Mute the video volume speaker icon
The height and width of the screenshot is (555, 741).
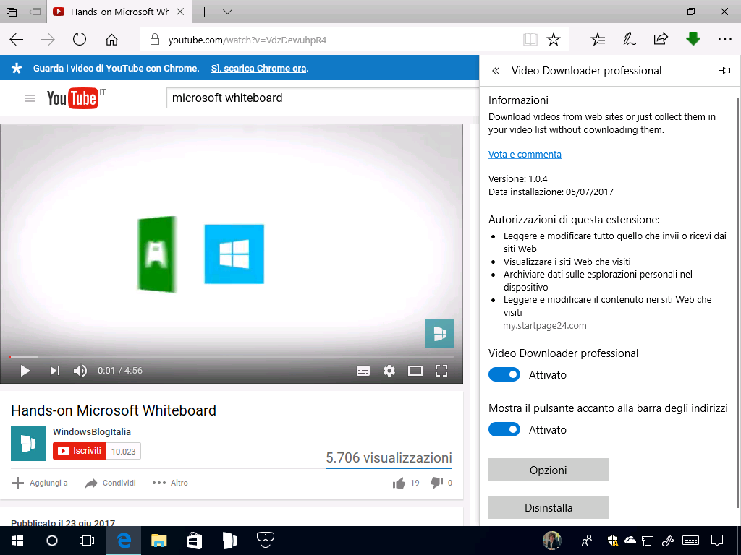point(80,371)
